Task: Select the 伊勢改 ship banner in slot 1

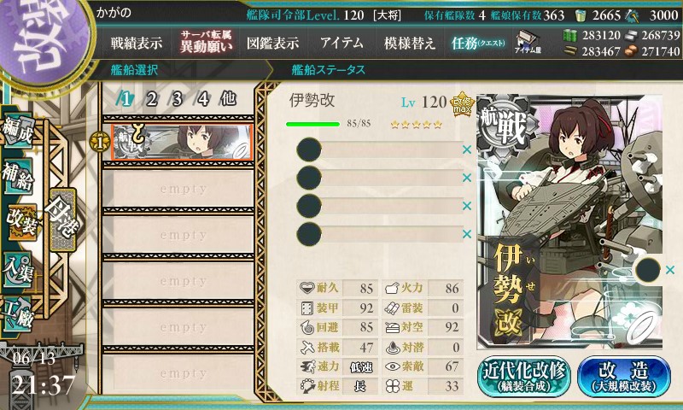Action: [182, 142]
